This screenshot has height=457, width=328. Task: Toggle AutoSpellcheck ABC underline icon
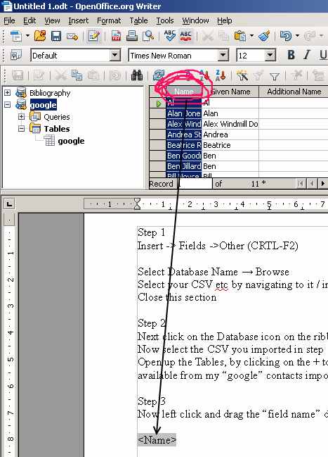click(185, 36)
